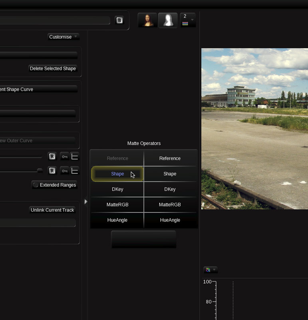Viewport: 308px width, 320px height.
Task: Click the key icon on the lower slider row
Action: point(64,171)
